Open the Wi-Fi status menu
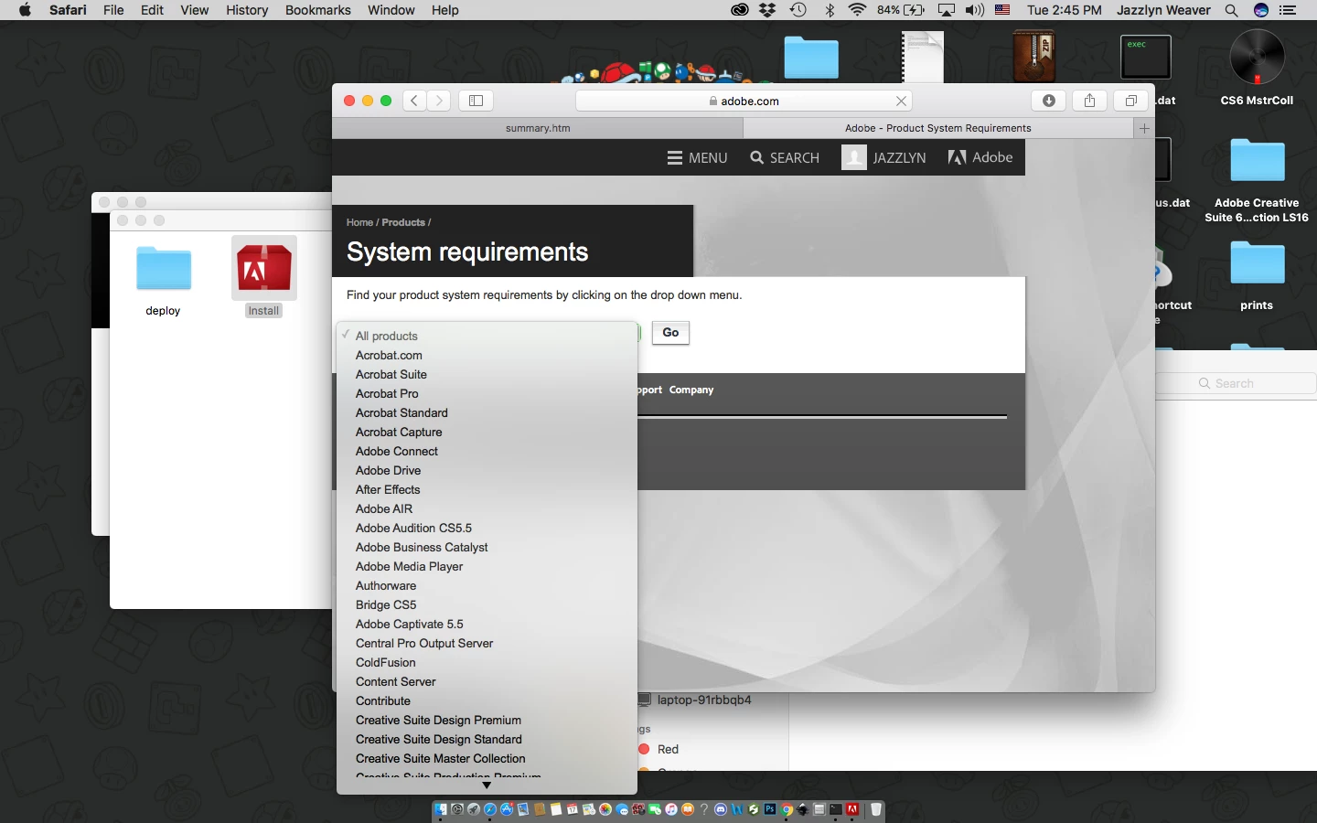This screenshot has height=823, width=1317. click(x=857, y=10)
